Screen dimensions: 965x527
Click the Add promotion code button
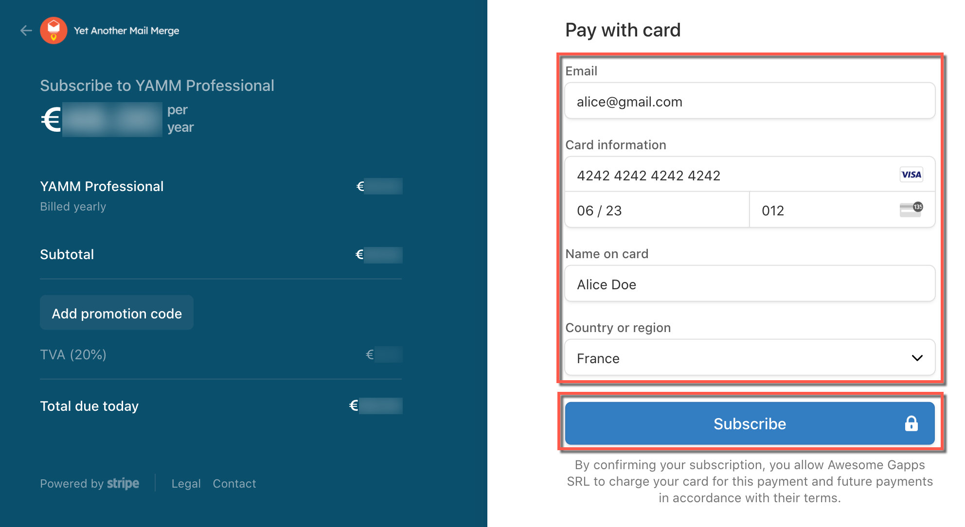(x=116, y=313)
